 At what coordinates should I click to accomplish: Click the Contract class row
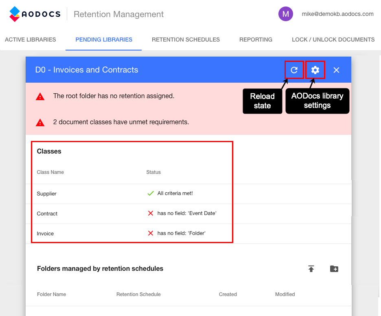point(46,213)
